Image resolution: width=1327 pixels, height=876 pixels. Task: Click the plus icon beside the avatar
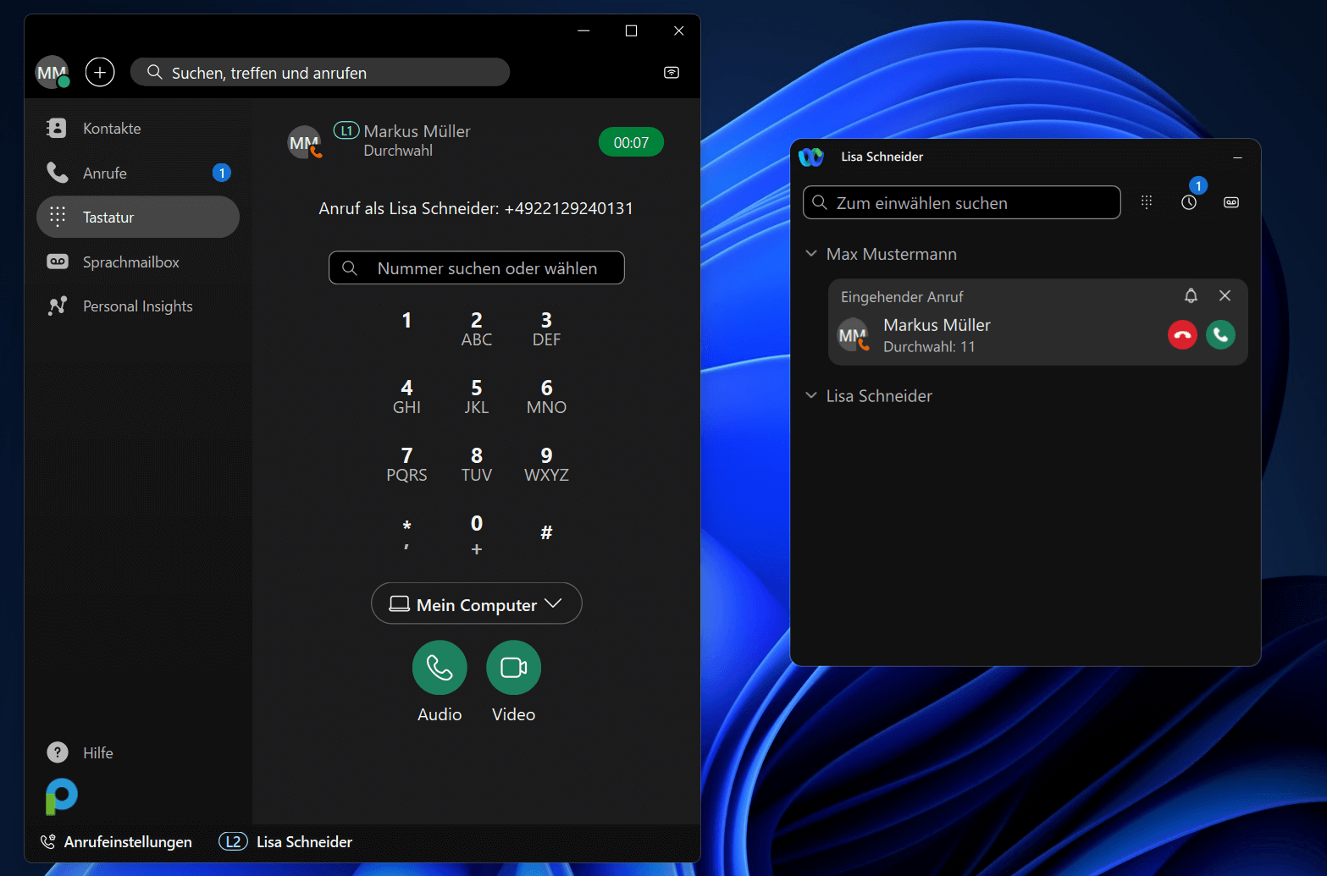pos(100,73)
